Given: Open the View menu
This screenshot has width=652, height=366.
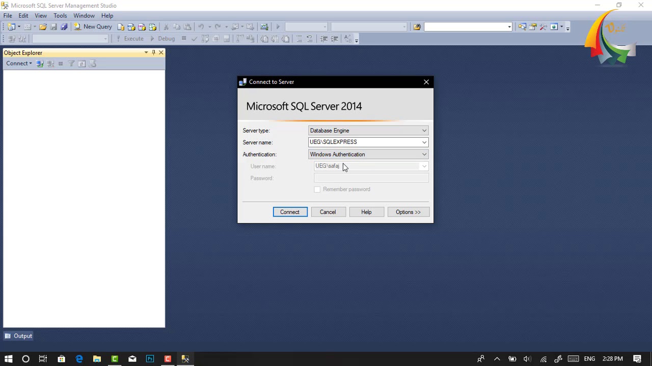Looking at the screenshot, I should (x=41, y=16).
